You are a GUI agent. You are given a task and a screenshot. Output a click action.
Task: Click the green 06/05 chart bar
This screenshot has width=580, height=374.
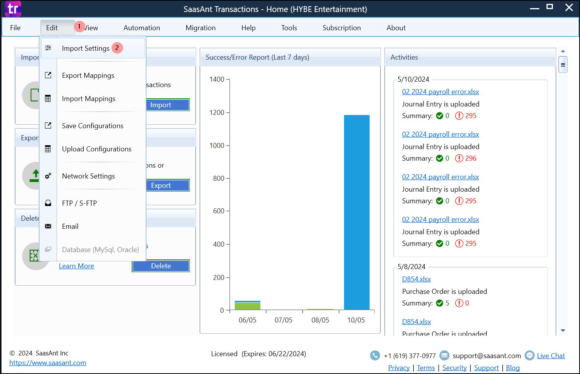tap(248, 306)
